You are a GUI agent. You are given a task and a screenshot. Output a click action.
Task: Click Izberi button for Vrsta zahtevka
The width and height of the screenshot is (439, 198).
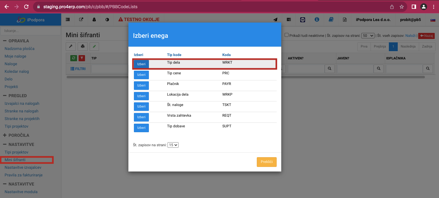(x=141, y=117)
